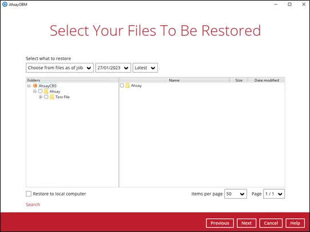Viewport: 310px width, 232px height.
Task: Open the Search link
Action: coord(33,205)
